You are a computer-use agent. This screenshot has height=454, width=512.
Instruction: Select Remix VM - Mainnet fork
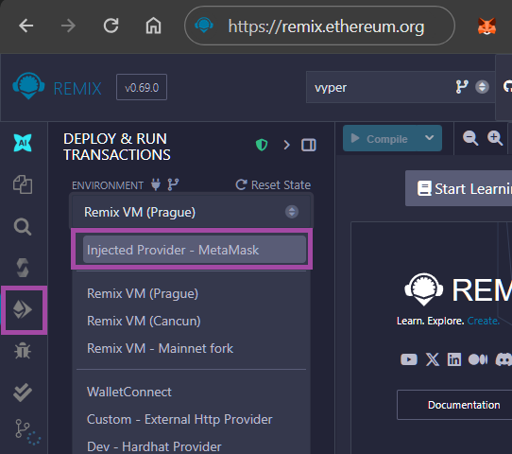[x=160, y=348]
